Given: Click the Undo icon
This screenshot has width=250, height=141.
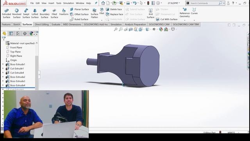Looking at the screenshot, I should (x=135, y=3).
